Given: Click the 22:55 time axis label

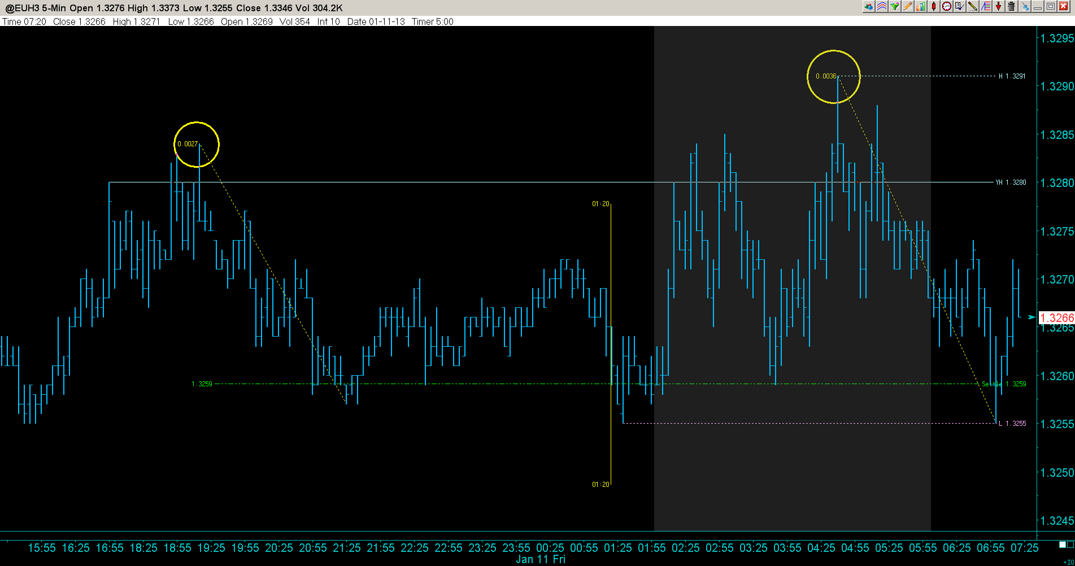Looking at the screenshot, I should [x=449, y=548].
